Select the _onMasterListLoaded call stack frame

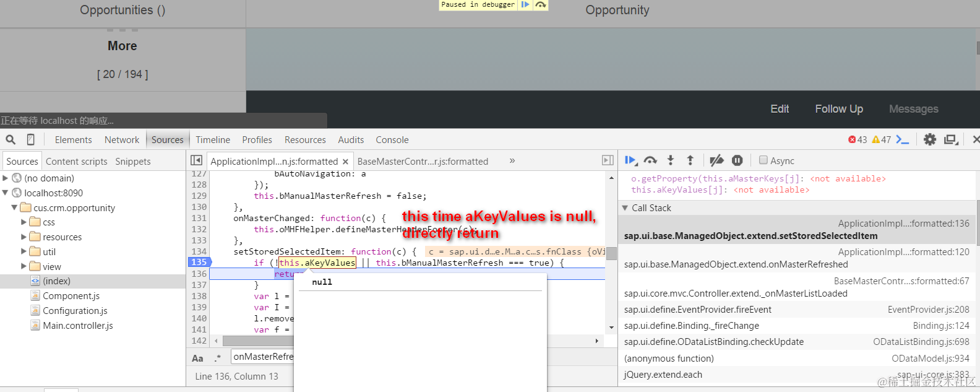click(797, 287)
